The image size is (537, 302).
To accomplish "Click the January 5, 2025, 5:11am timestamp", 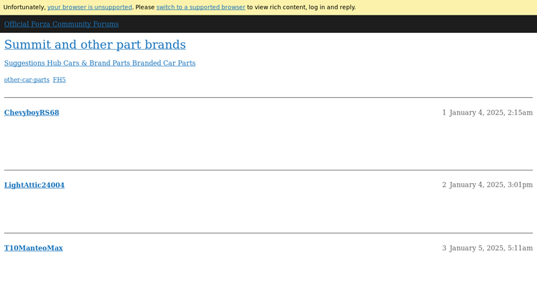I will click(491, 248).
